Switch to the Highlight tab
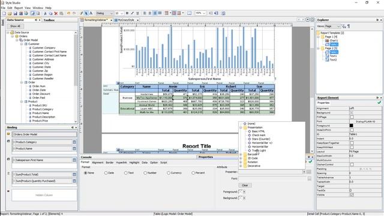 (134, 163)
